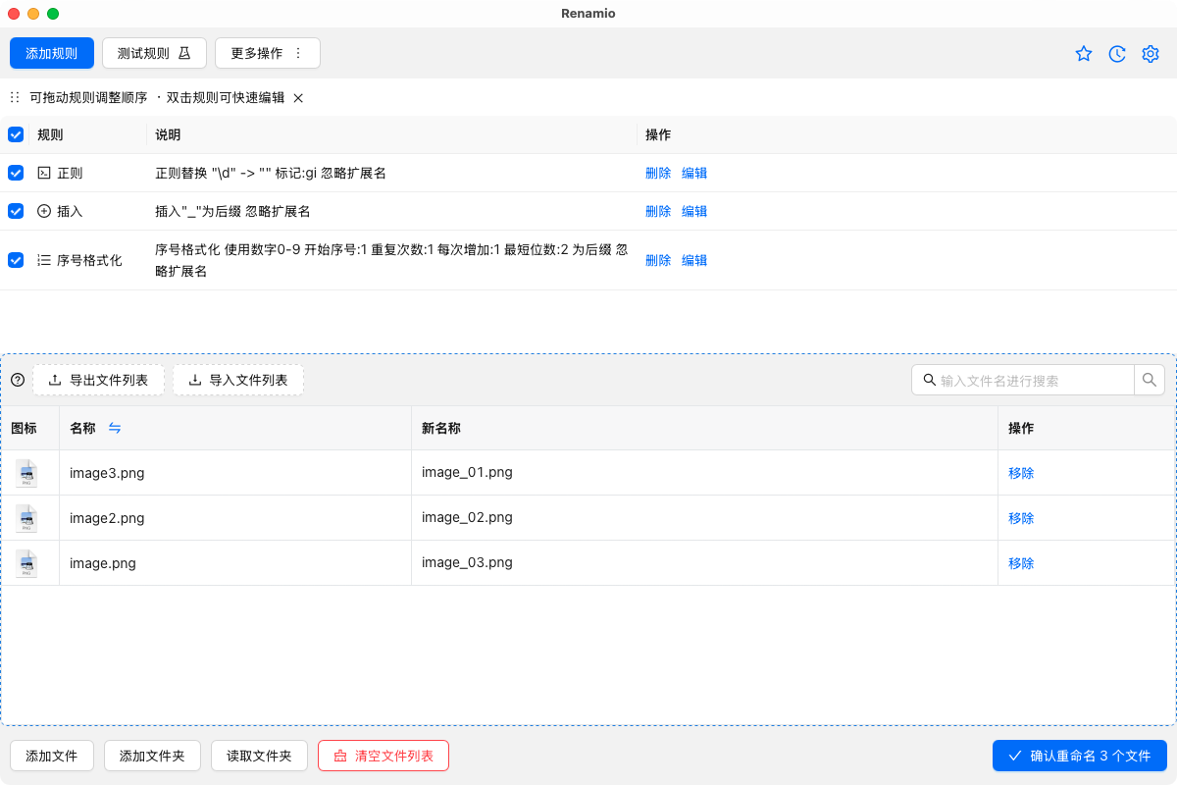1177x785 pixels.
Task: Click the image3.png file icon thumbnail
Action: point(27,473)
